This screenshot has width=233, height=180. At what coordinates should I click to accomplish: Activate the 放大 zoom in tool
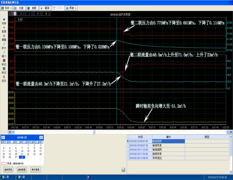tap(4, 44)
